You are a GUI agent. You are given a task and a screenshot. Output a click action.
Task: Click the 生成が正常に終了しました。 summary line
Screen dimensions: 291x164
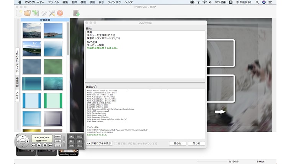[x=103, y=48]
